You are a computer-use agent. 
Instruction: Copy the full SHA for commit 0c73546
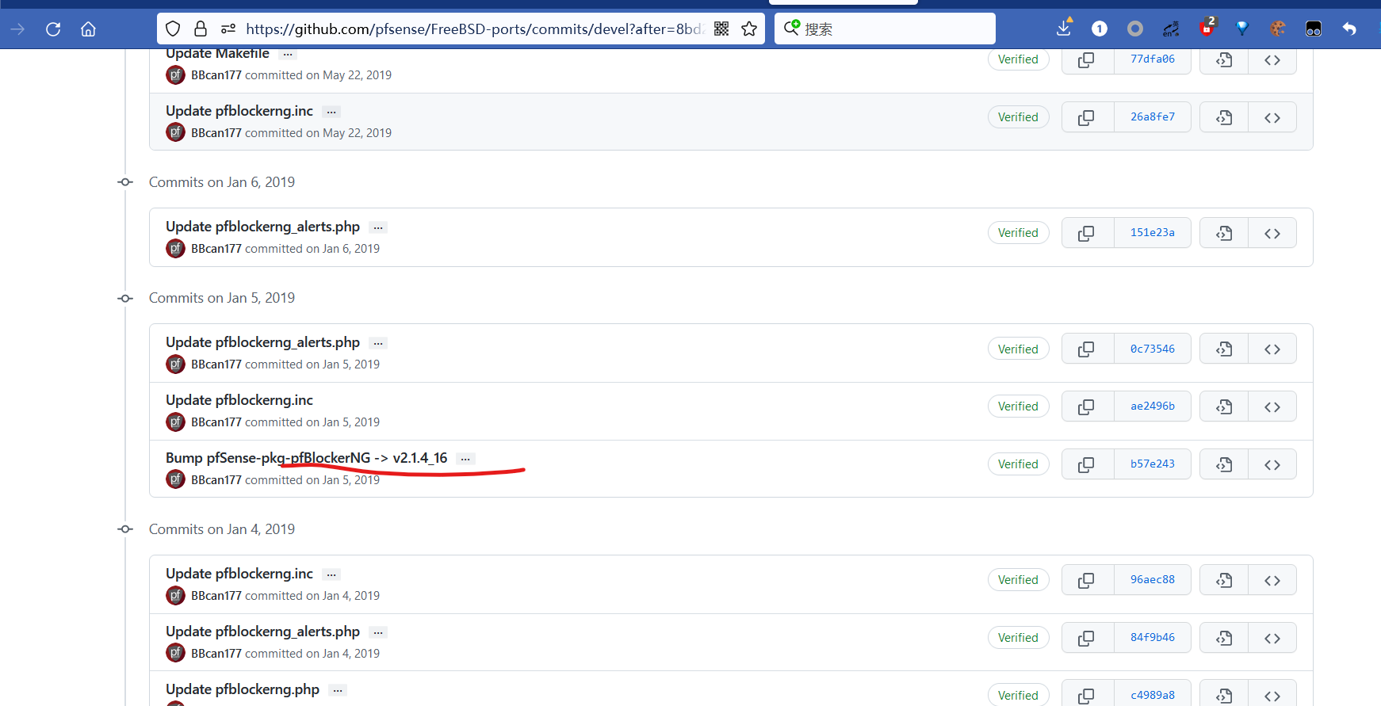coord(1086,349)
